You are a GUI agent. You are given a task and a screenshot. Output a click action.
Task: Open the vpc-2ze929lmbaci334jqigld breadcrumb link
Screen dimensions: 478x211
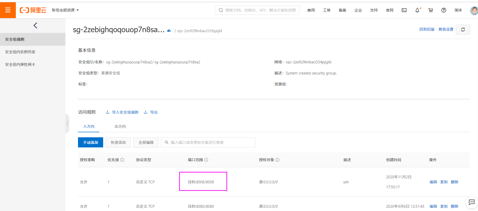200,31
